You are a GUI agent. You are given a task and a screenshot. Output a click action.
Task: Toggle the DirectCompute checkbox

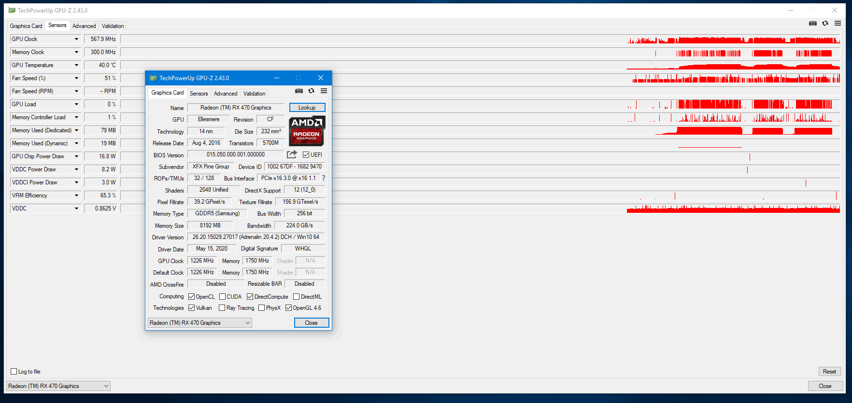tap(250, 296)
